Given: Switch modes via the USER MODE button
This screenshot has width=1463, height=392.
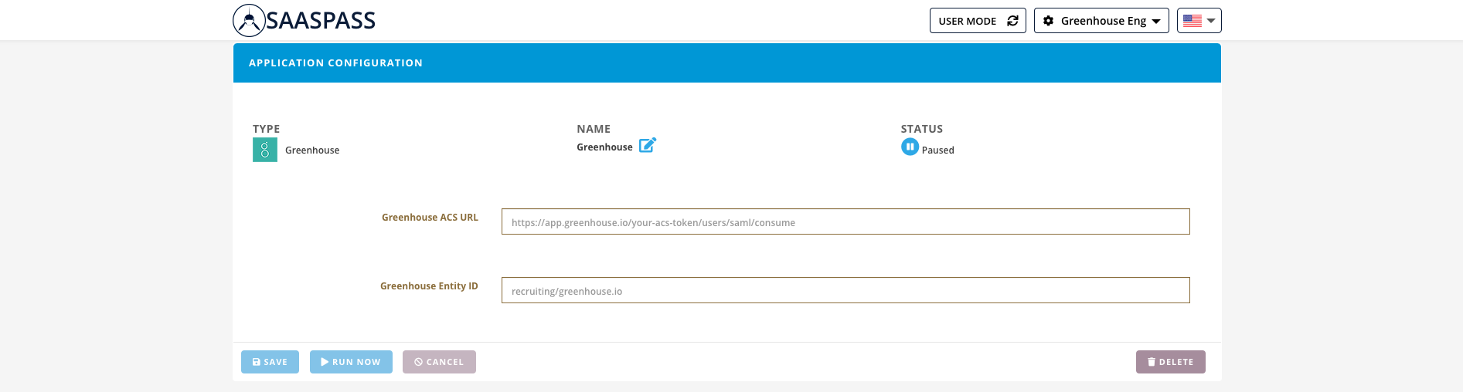Looking at the screenshot, I should (968, 21).
